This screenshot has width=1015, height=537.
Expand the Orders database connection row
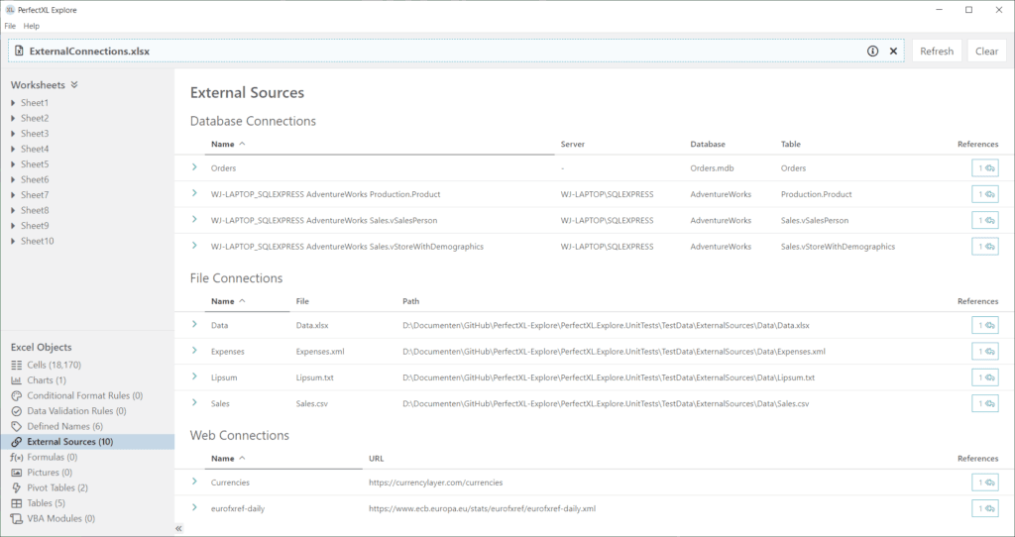click(195, 167)
